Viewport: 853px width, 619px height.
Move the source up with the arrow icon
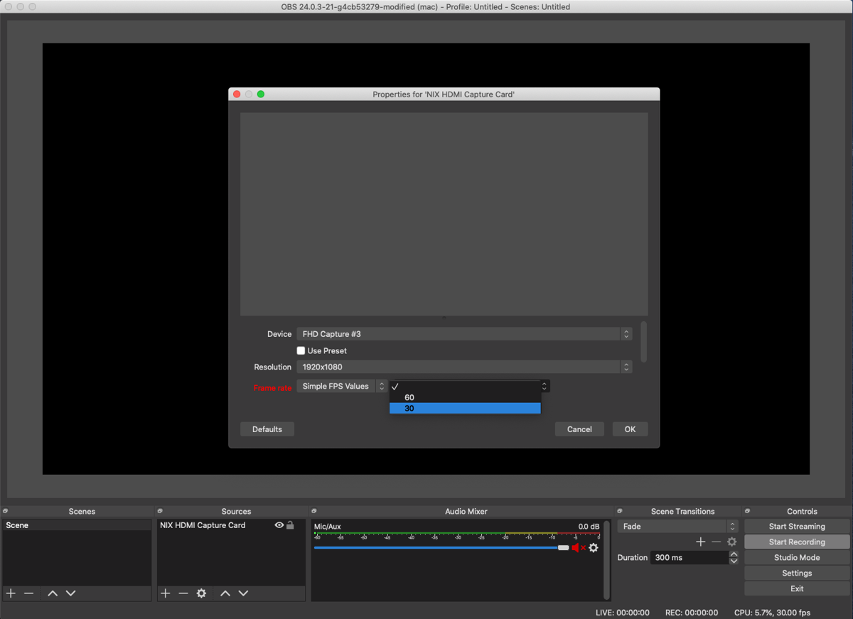click(226, 593)
